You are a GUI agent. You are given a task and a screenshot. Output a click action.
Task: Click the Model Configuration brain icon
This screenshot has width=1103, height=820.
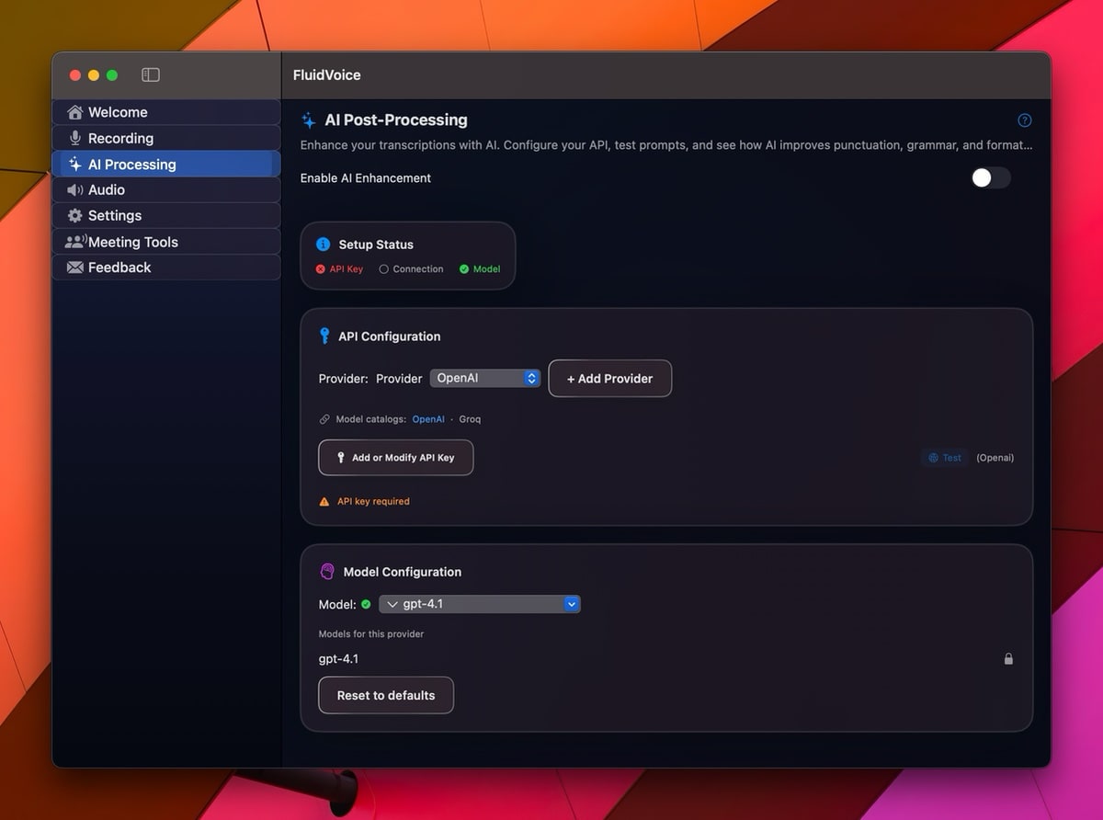pyautogui.click(x=326, y=572)
